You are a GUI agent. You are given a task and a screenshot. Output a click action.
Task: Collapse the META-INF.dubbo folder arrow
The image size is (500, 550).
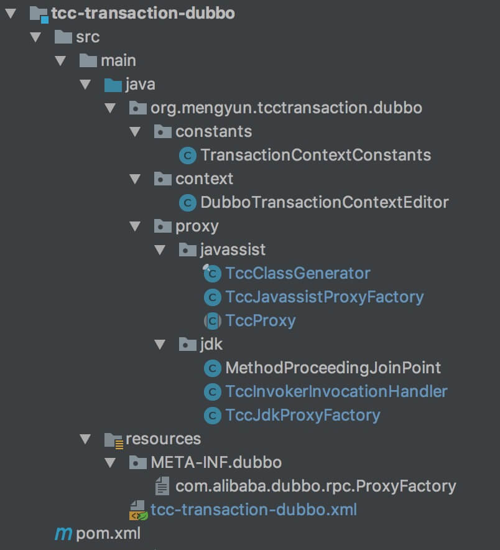(x=110, y=462)
